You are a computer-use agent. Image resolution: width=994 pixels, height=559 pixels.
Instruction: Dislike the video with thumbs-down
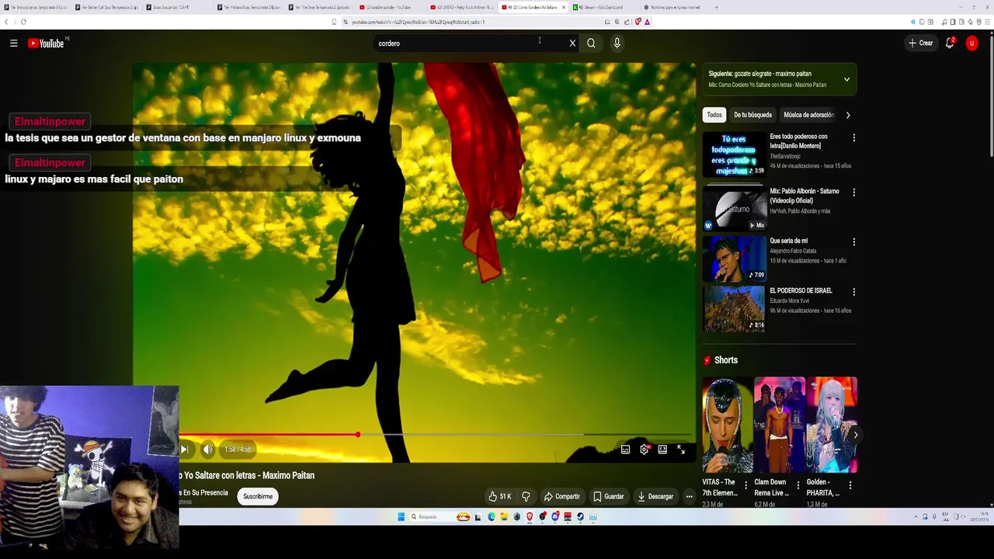(526, 496)
